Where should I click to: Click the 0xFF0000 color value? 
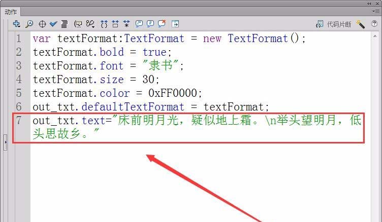click(173, 93)
